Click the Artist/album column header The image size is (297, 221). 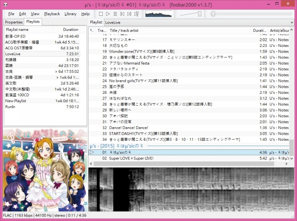279,30
